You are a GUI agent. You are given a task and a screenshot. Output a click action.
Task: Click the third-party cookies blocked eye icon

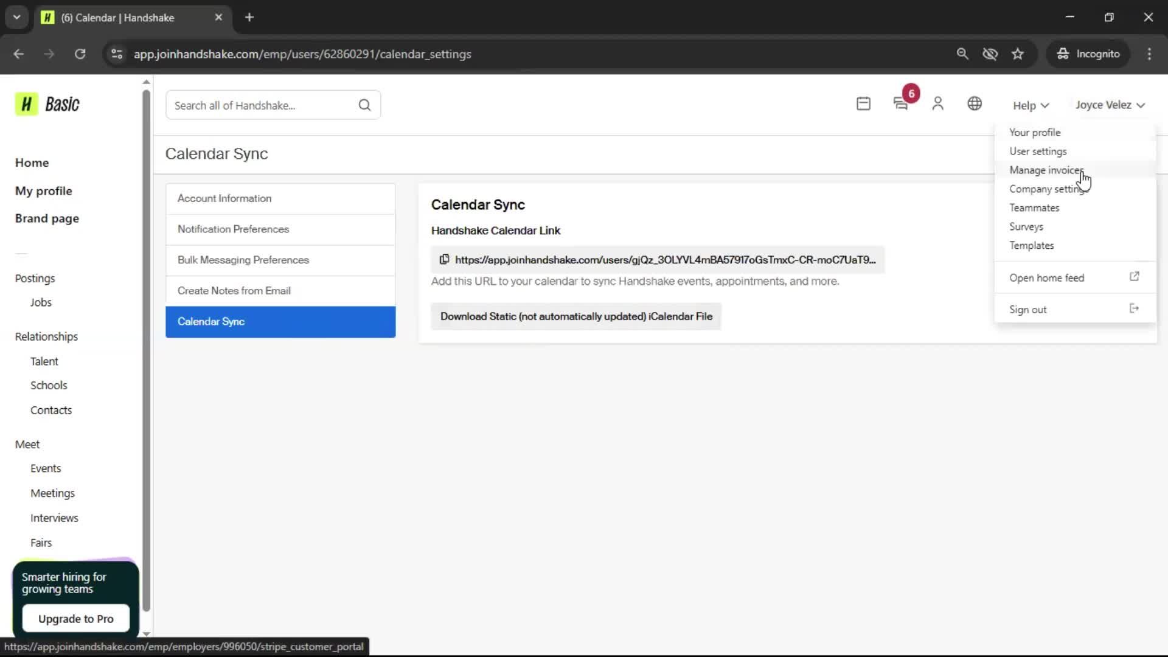tap(990, 54)
